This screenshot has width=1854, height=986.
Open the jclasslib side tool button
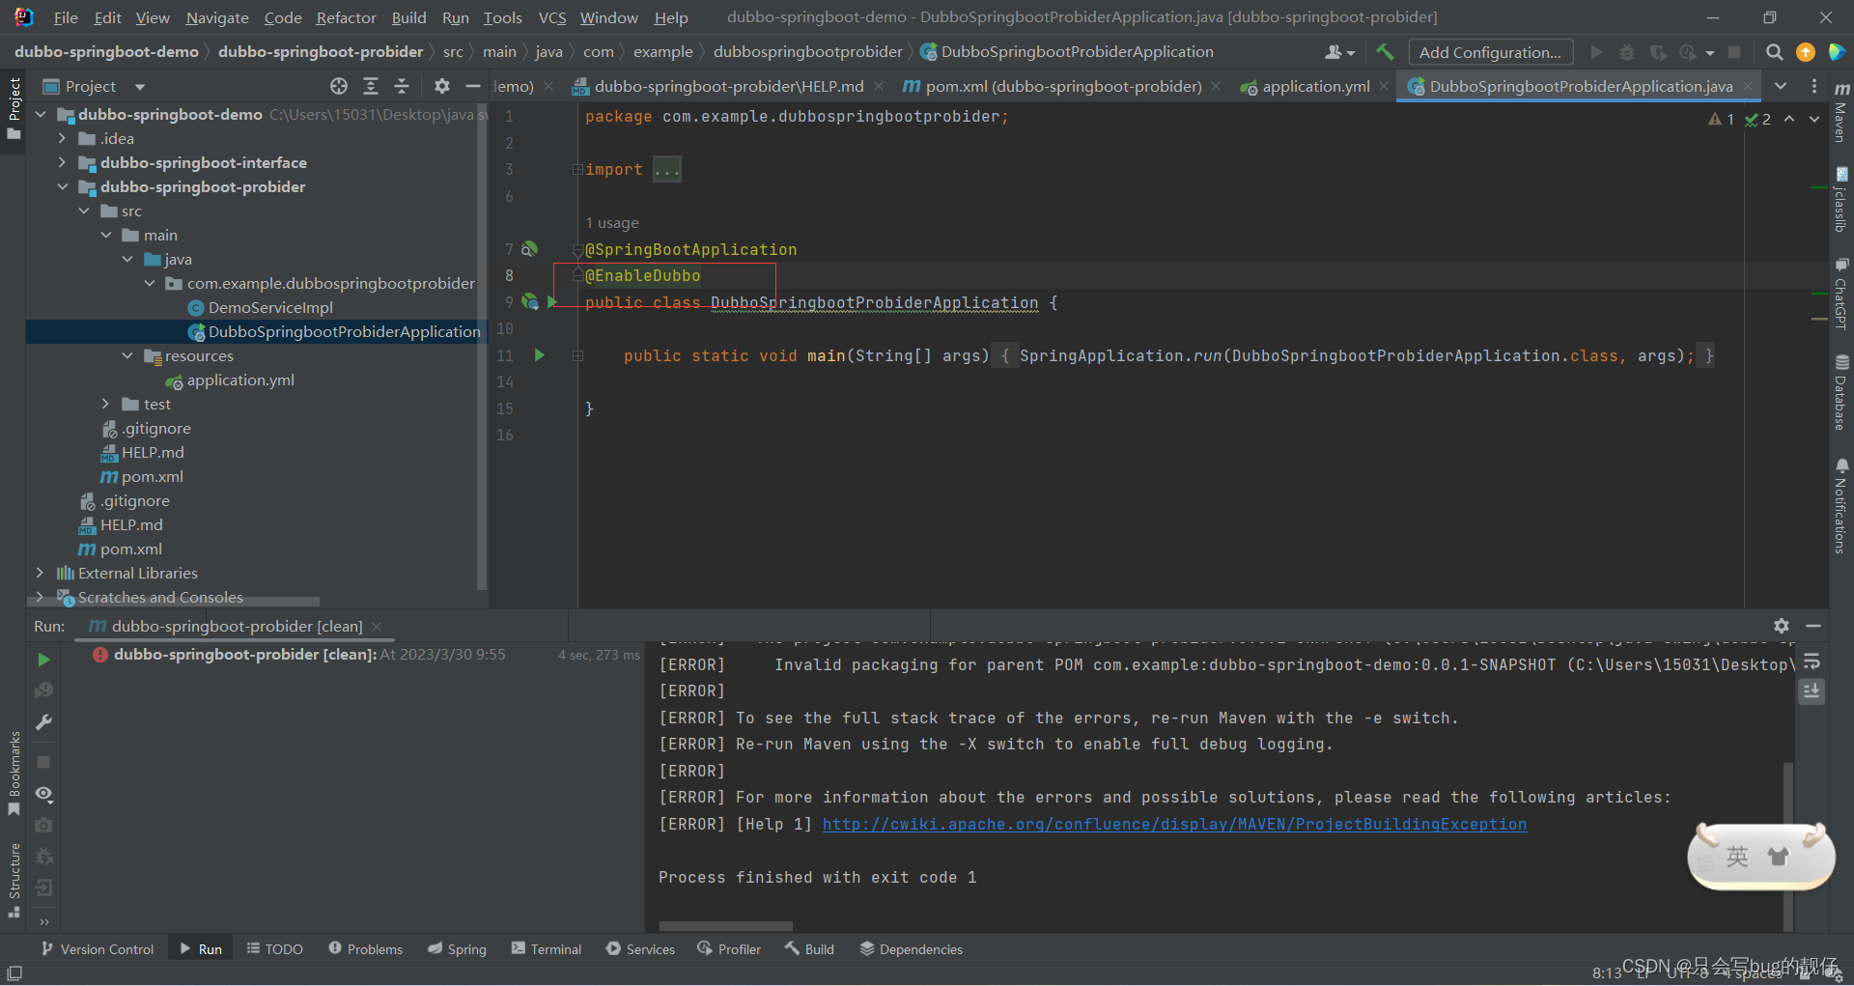pos(1841,200)
